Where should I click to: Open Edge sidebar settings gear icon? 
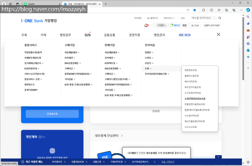pos(248,162)
